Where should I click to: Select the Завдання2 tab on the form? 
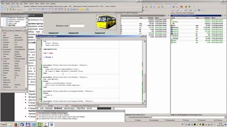tap(73, 33)
